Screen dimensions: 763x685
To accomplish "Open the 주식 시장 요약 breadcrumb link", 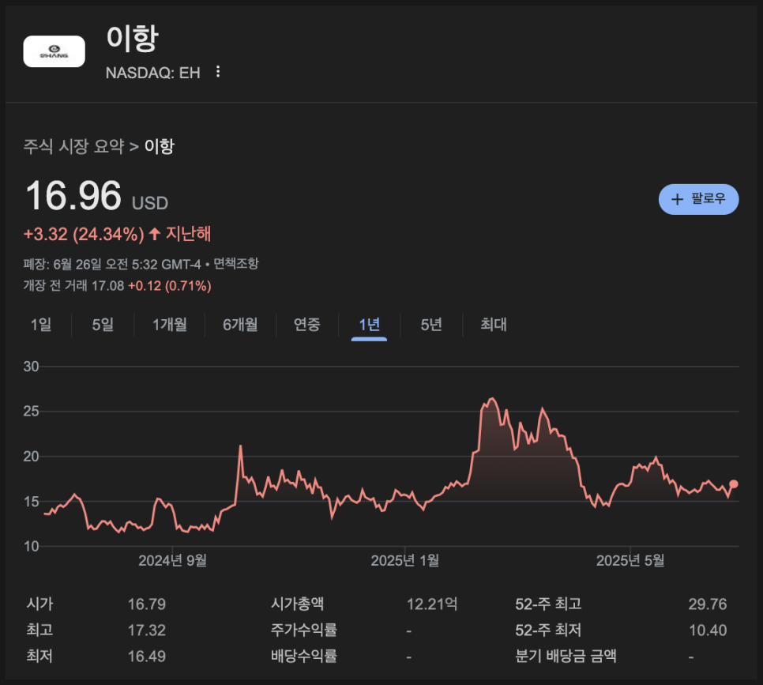I will coord(74,146).
